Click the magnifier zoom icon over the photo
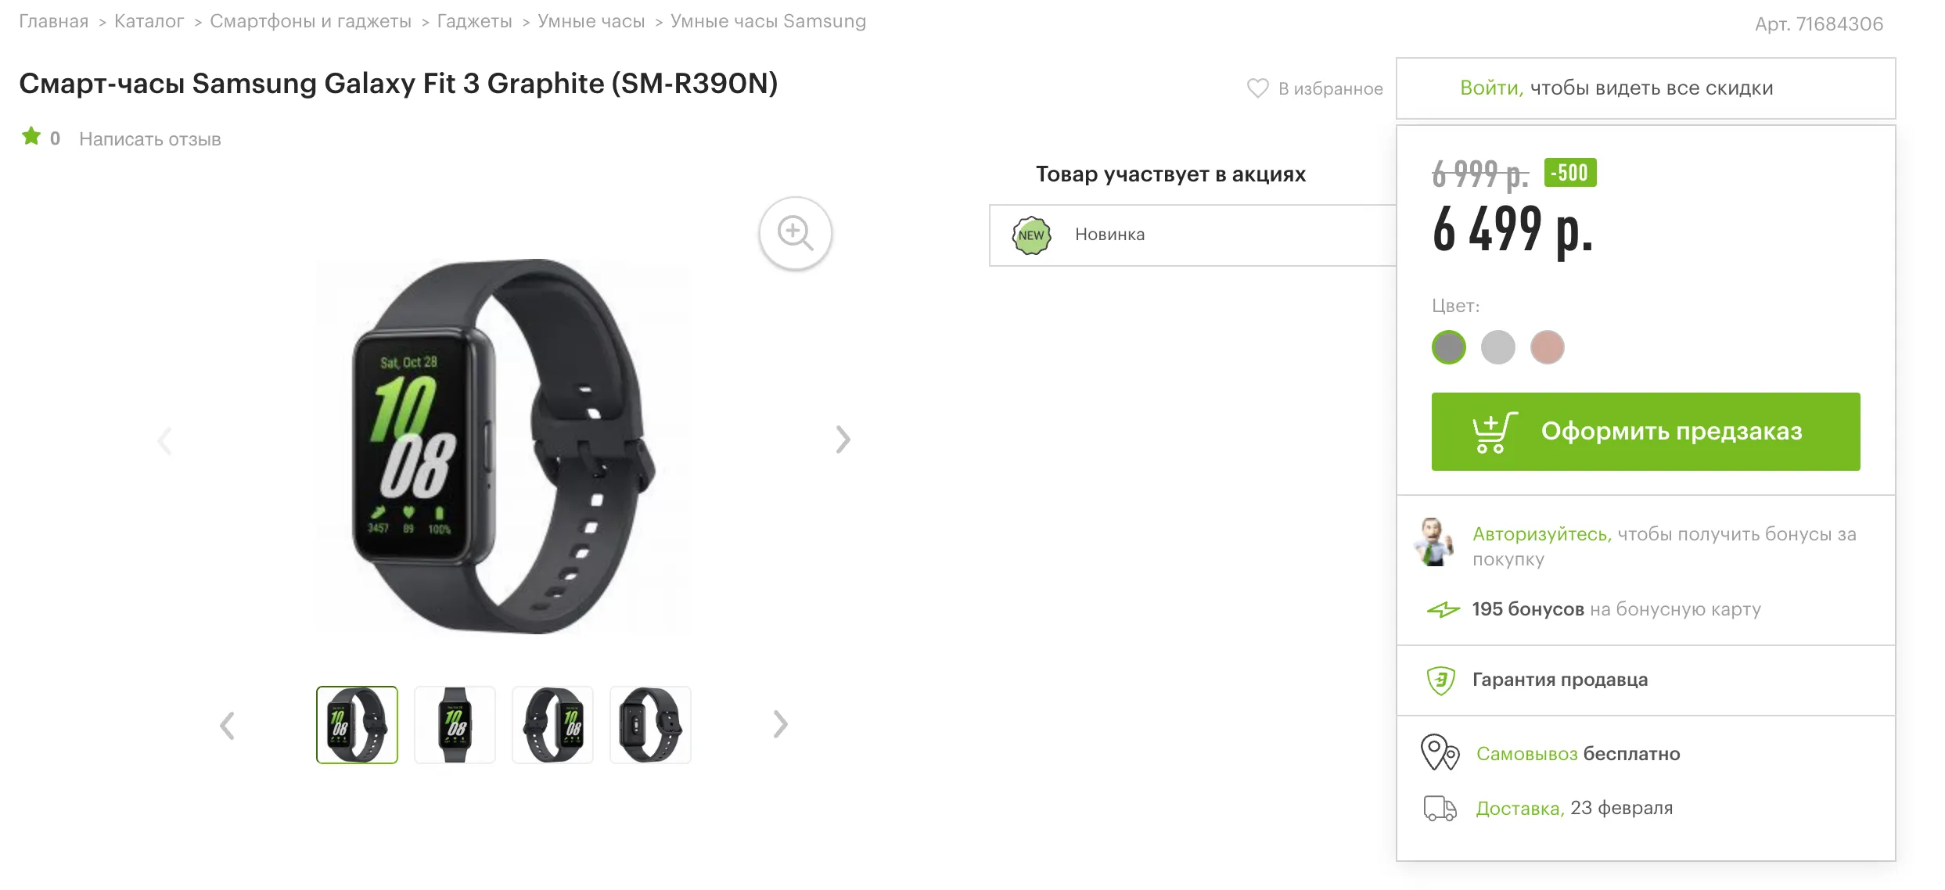The width and height of the screenshot is (1945, 890). click(x=795, y=233)
